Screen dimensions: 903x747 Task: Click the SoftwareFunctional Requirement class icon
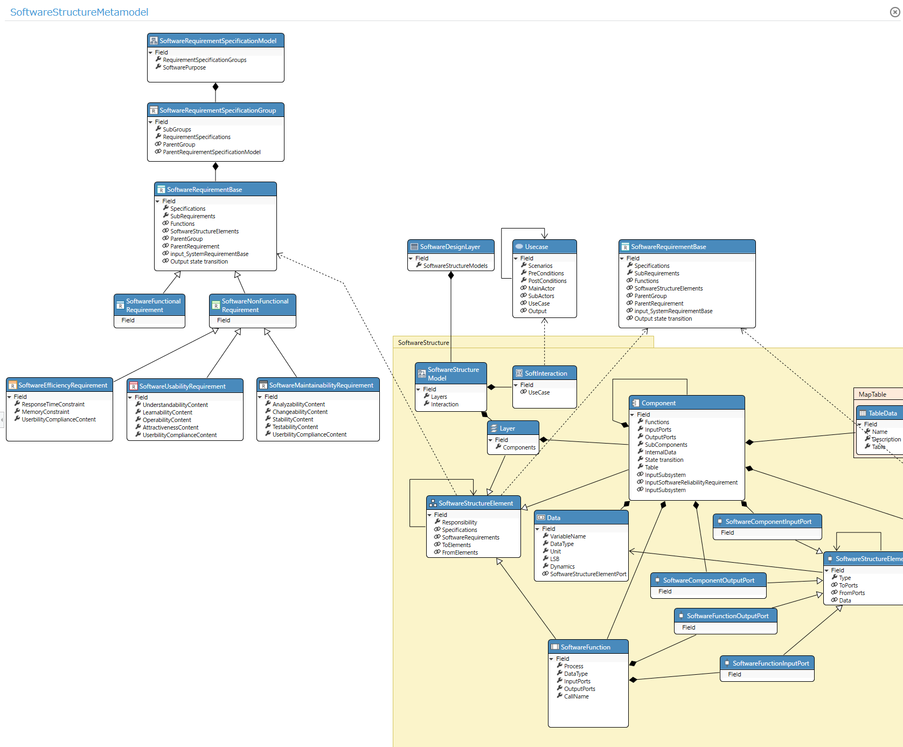(x=120, y=306)
